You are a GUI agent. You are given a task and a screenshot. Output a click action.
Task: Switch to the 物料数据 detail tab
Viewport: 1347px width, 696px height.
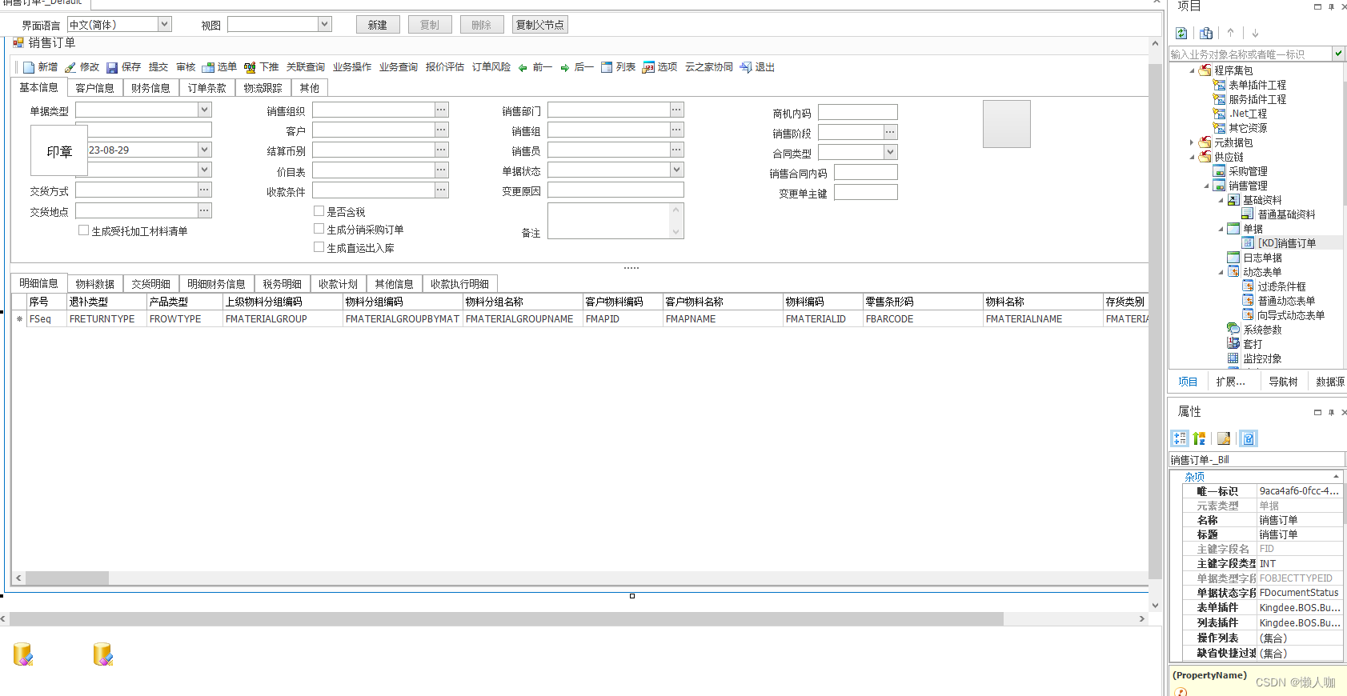94,284
